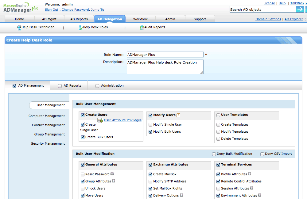The height and width of the screenshot is (199, 307).
Task: Check the User Templates checkbox
Action: [218, 115]
